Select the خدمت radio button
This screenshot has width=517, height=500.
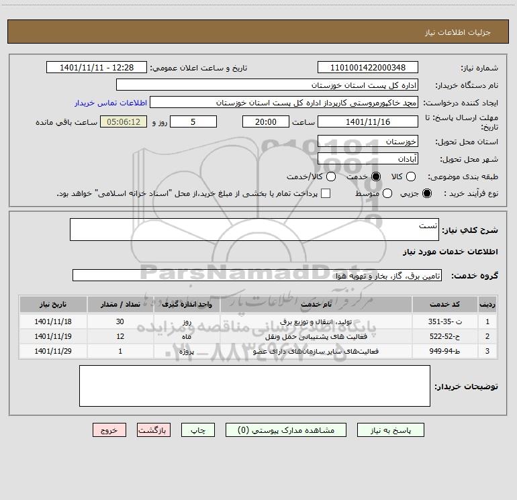click(x=375, y=177)
